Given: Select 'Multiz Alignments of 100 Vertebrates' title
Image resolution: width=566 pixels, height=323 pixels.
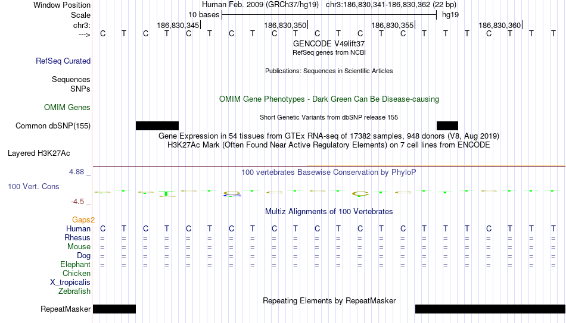Looking at the screenshot, I should 329,212.
